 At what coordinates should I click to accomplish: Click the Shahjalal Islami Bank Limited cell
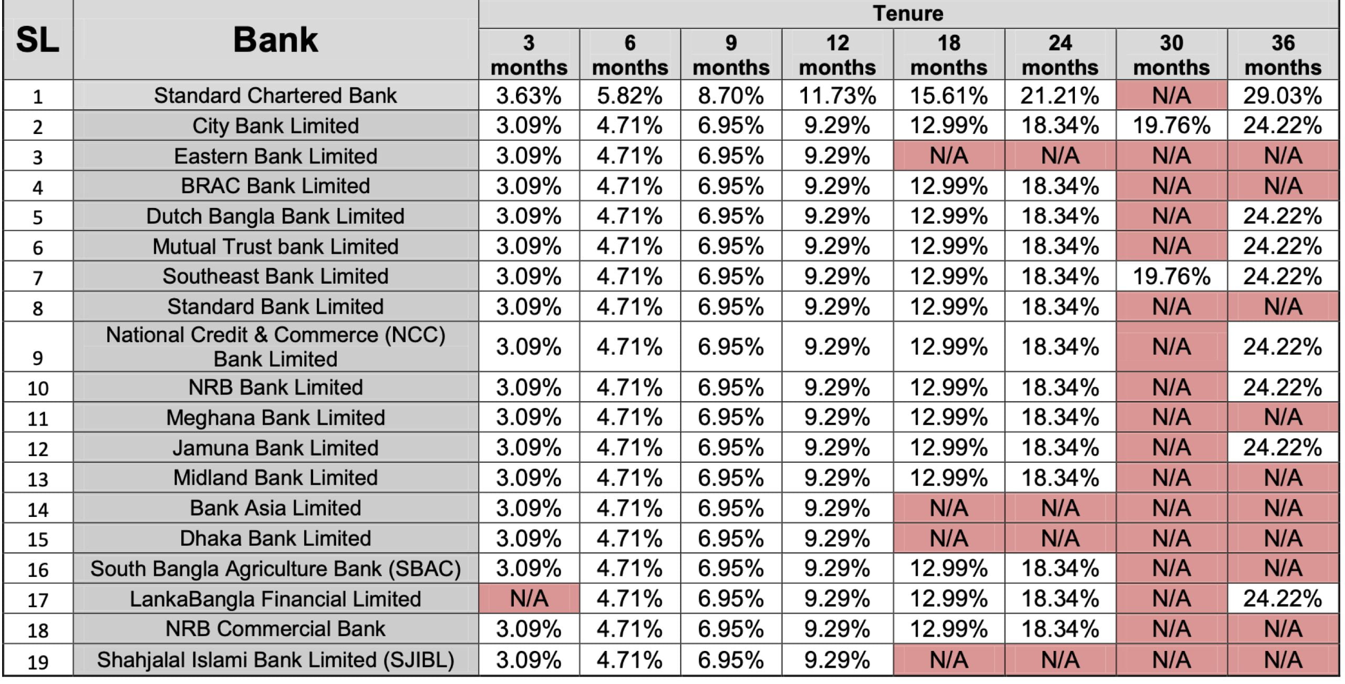pos(275,660)
